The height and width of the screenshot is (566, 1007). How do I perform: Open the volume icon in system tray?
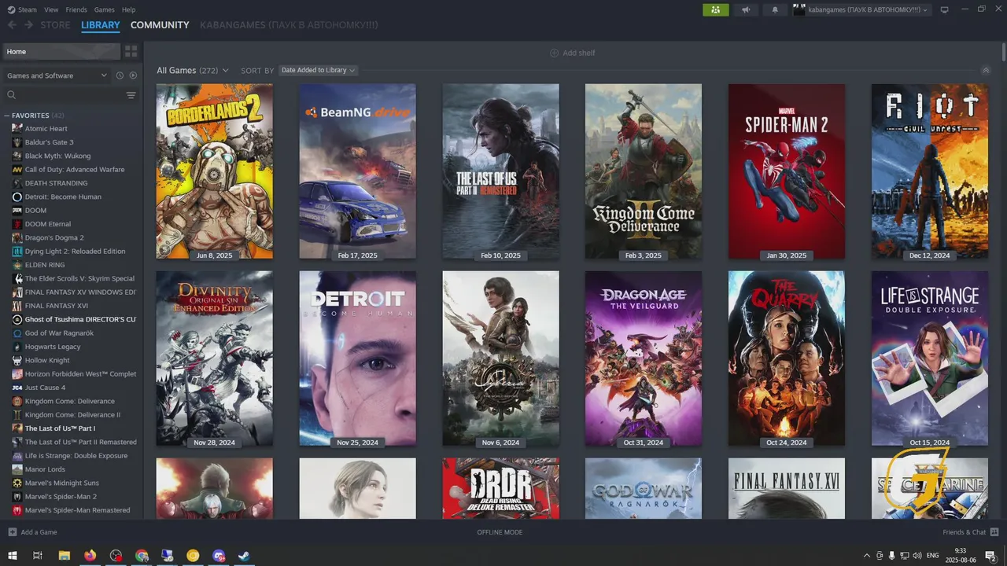917,556
